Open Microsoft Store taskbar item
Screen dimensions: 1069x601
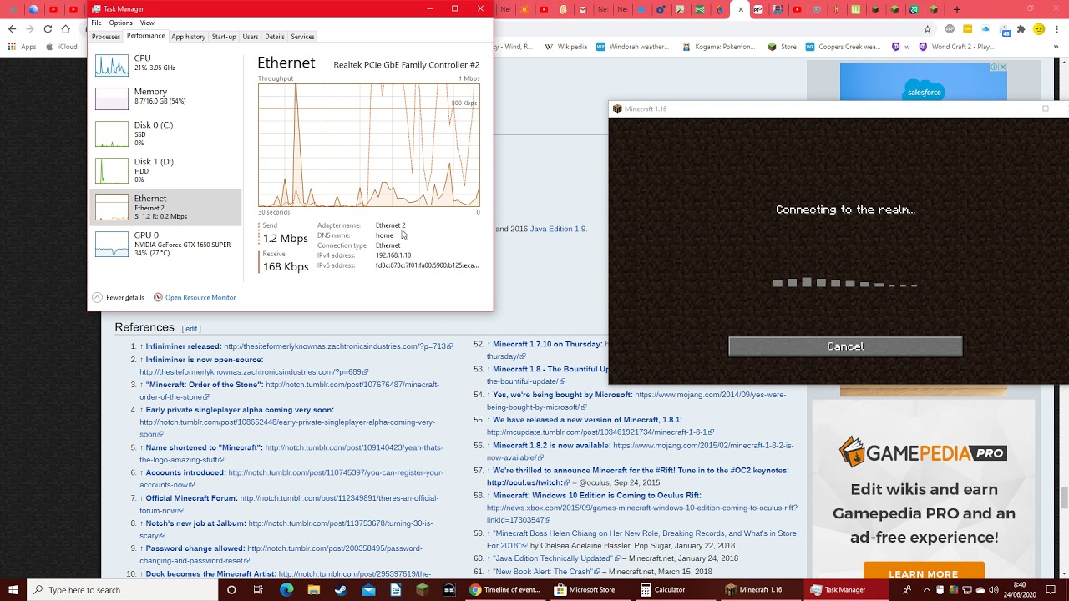(590, 589)
